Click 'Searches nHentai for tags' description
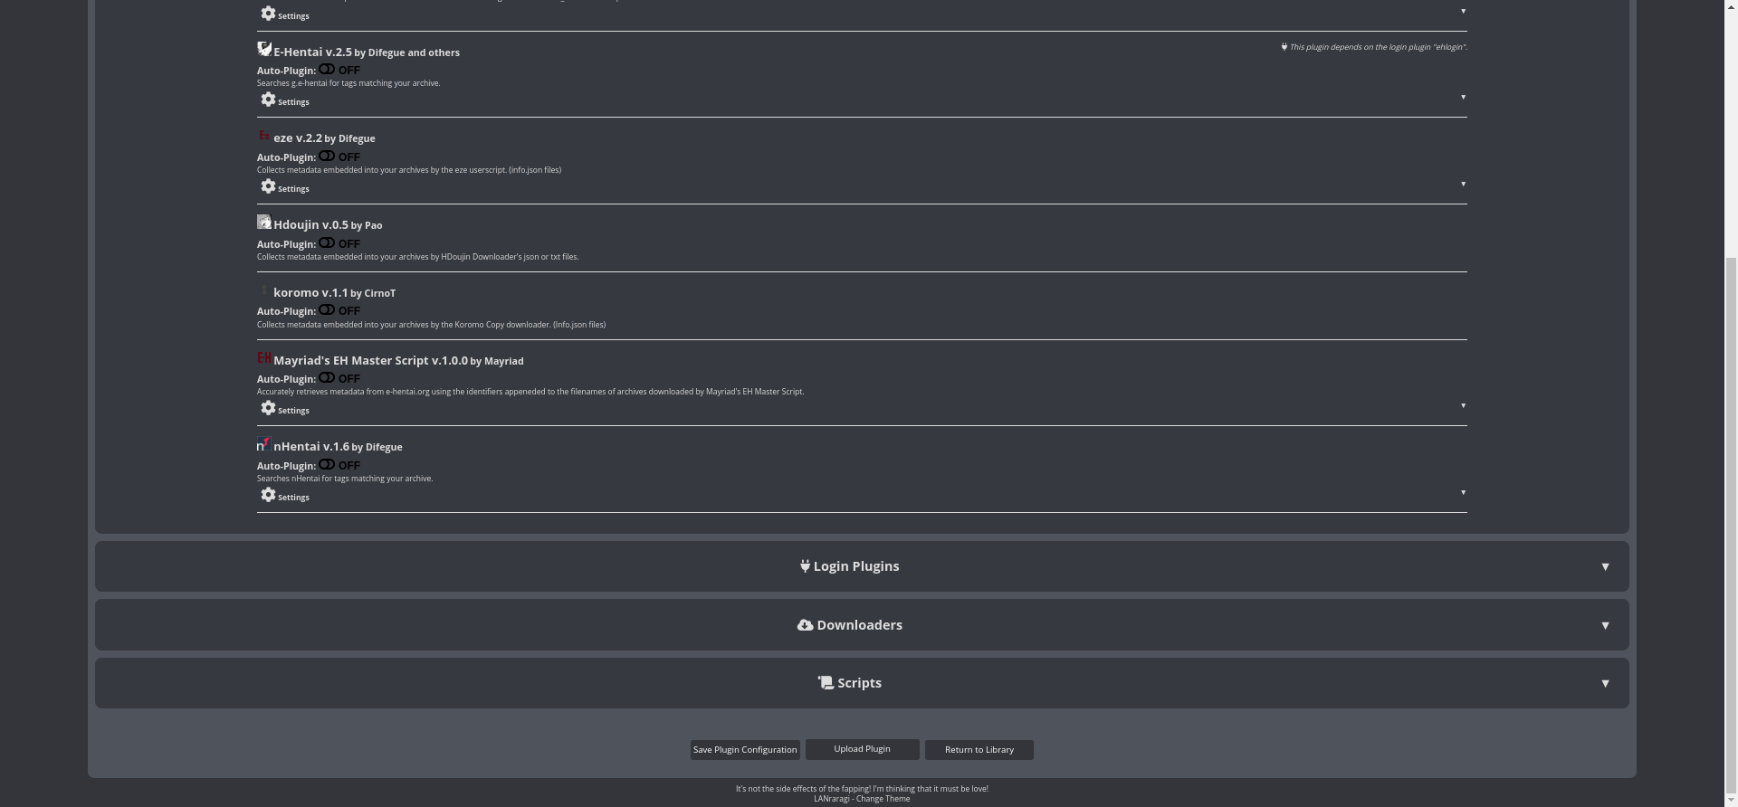Viewport: 1738px width, 807px height. pyautogui.click(x=345, y=479)
